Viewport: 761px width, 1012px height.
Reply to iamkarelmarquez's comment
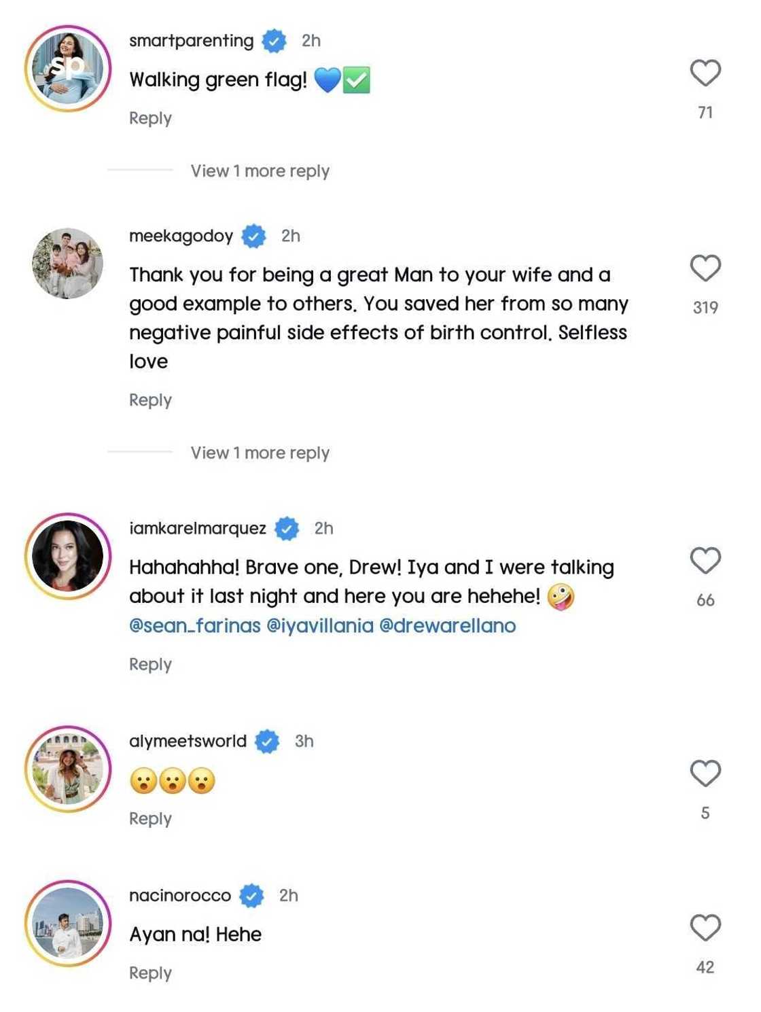click(x=150, y=665)
